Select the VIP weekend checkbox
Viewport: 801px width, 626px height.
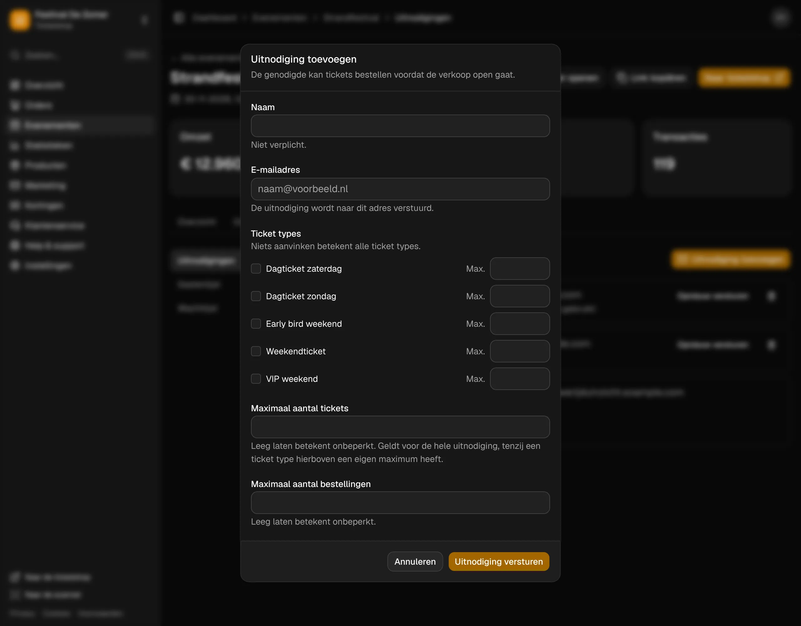pyautogui.click(x=256, y=379)
